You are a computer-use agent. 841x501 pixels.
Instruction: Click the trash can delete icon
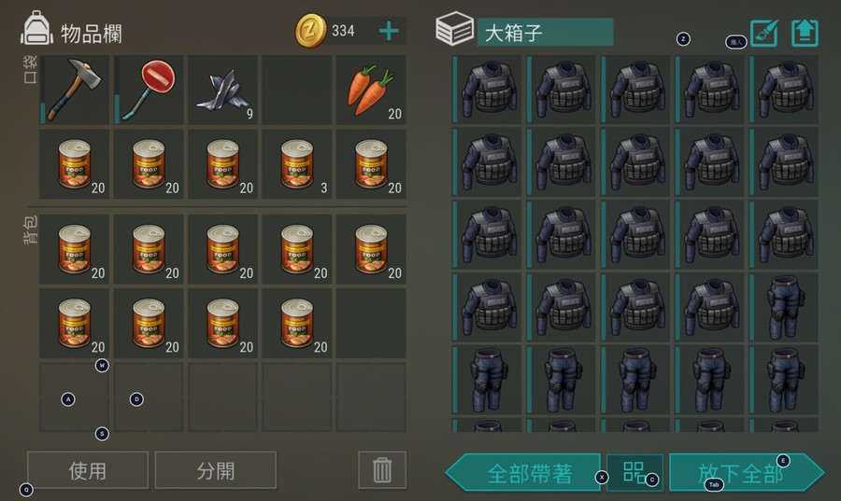click(382, 470)
